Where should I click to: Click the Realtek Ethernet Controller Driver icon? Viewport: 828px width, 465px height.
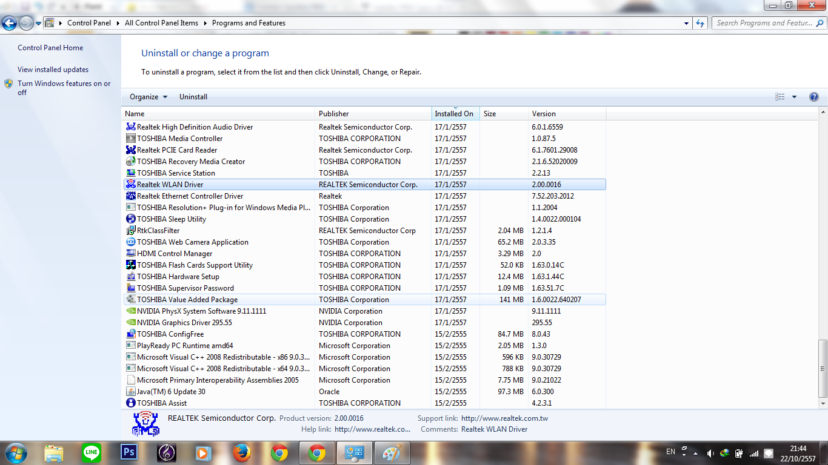tap(130, 196)
